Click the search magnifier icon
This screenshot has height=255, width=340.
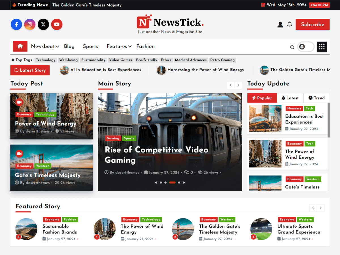tap(292, 47)
